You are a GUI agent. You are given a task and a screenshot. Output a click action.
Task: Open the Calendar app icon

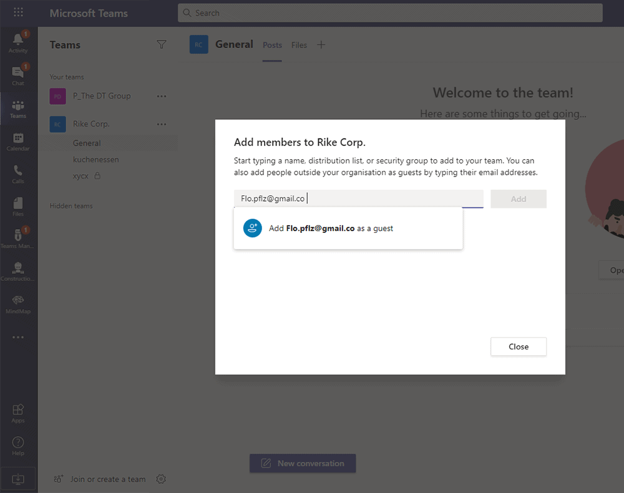[x=18, y=141]
